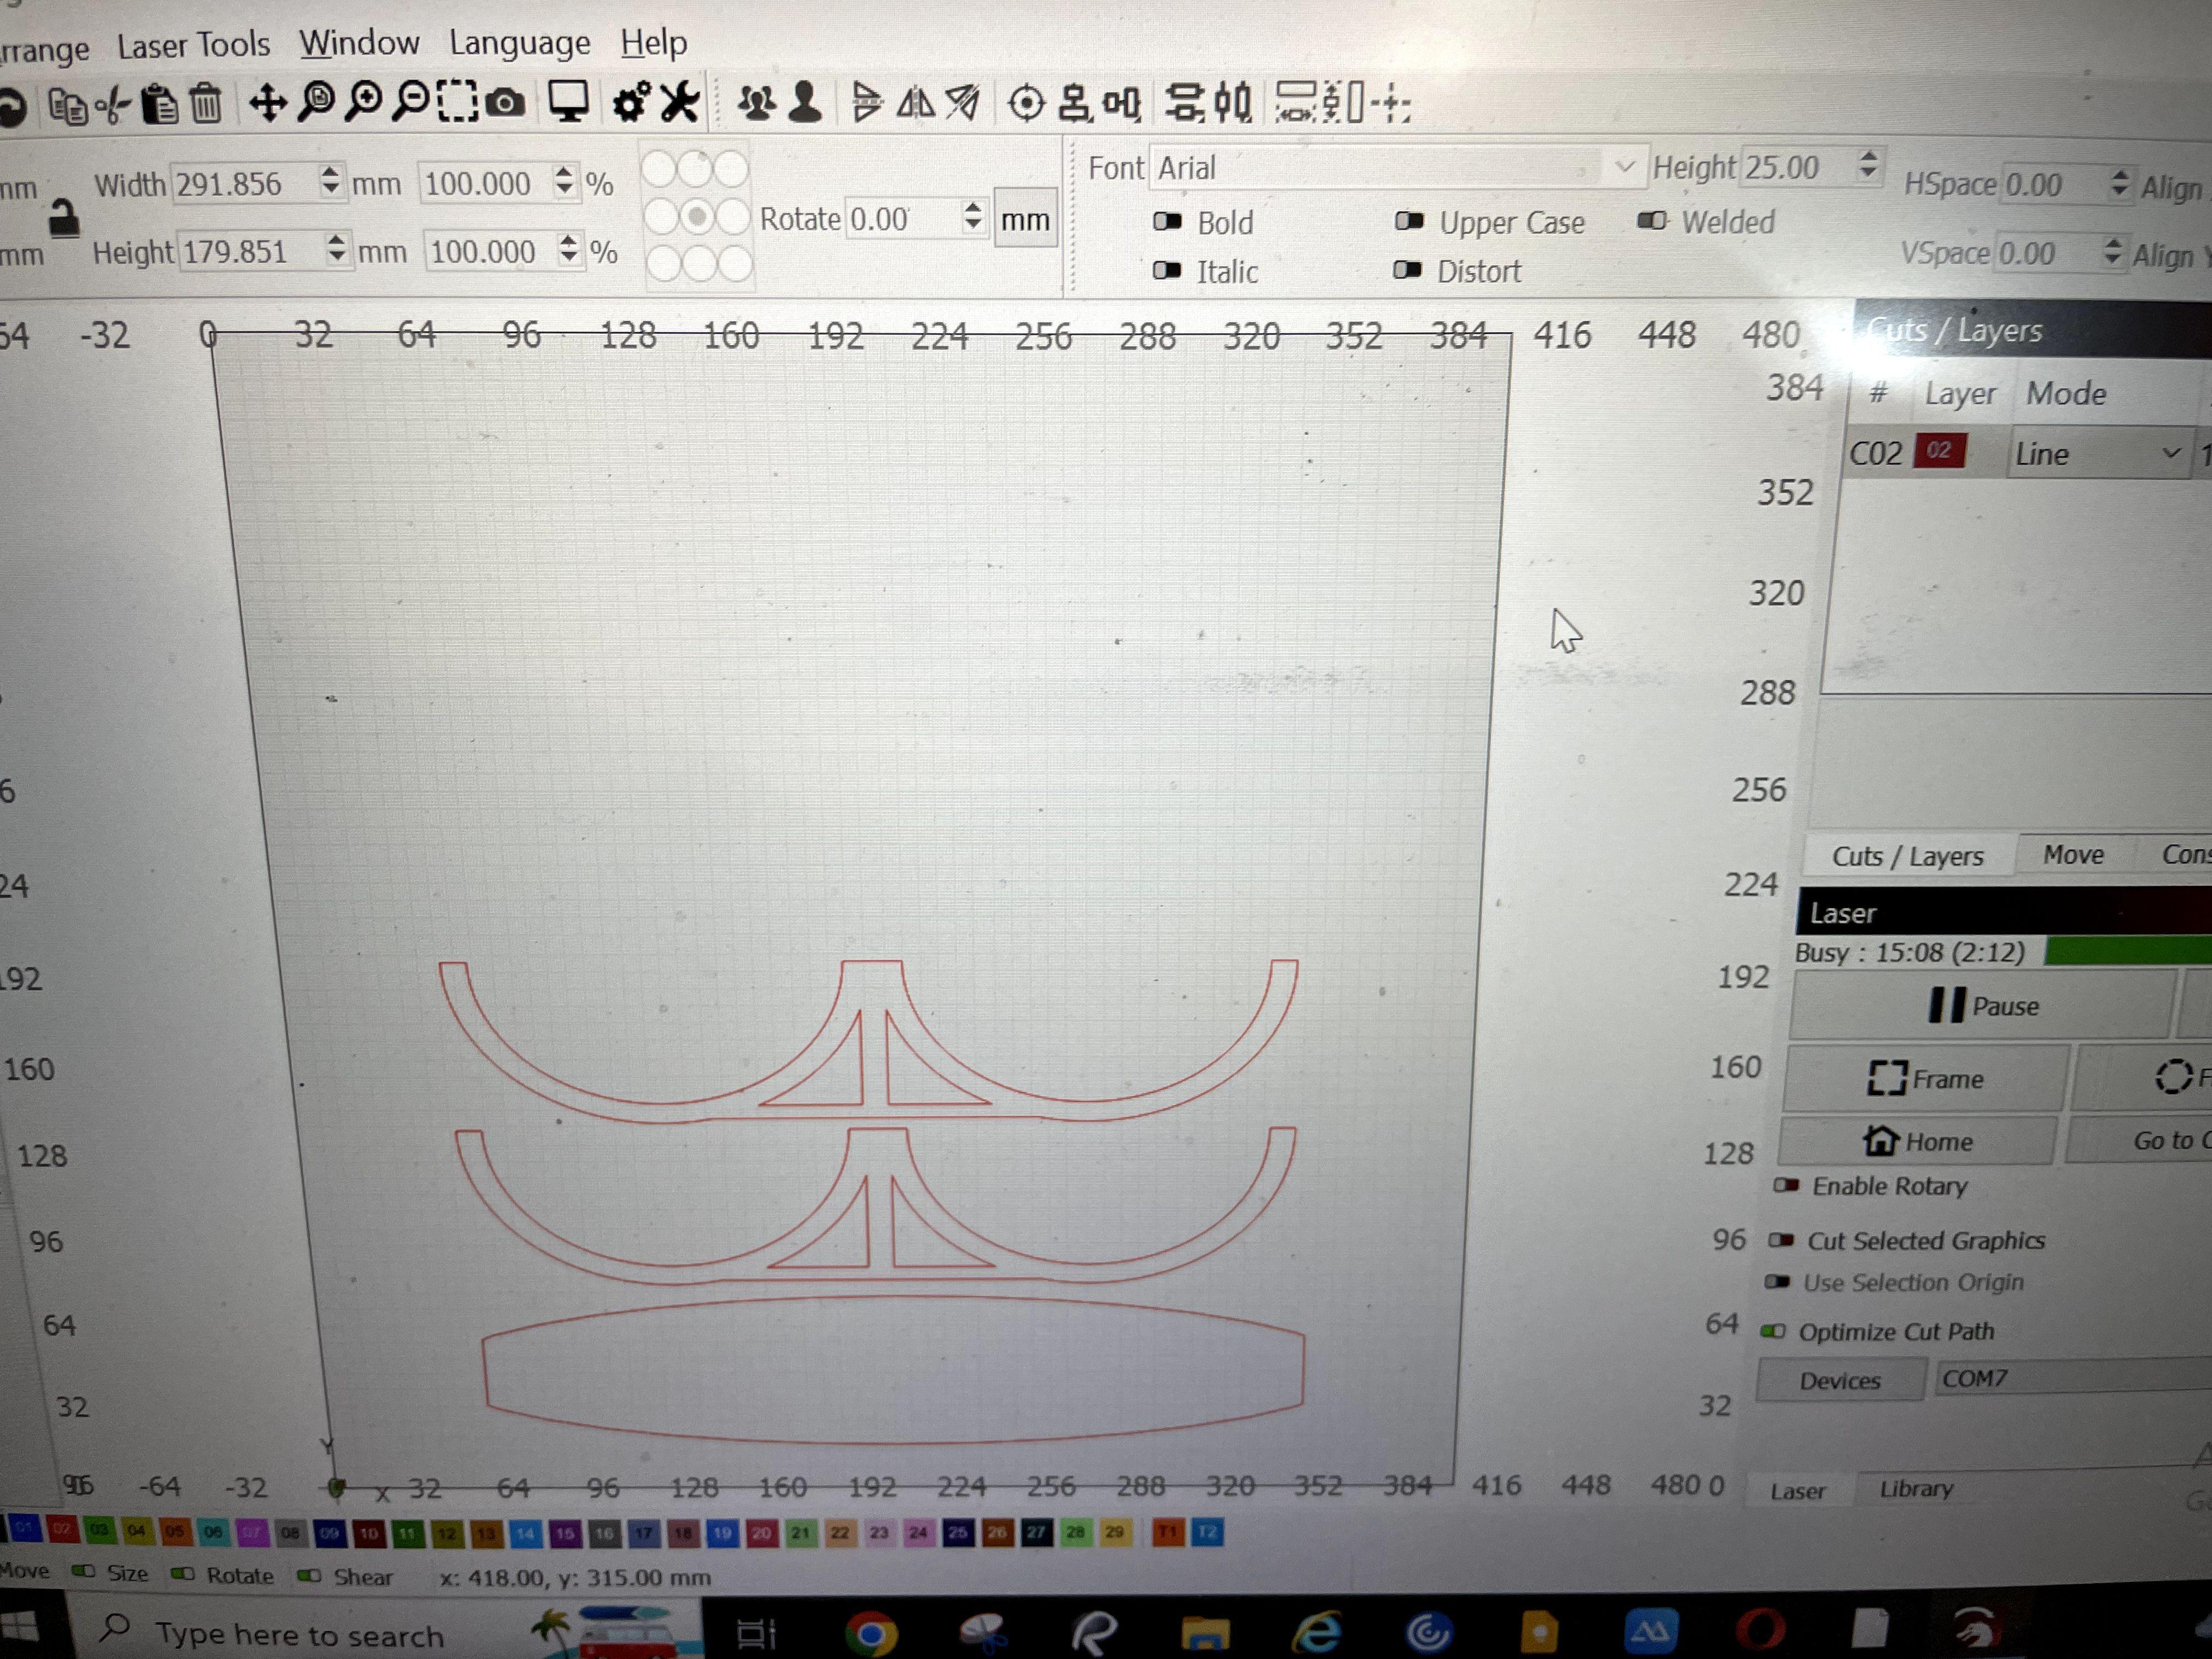The height and width of the screenshot is (1659, 2212).
Task: Open the Laser Tools menu
Action: pos(193,45)
